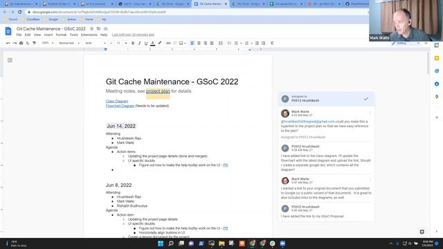Select left align
This screenshot has height=249, width=443.
(x=192, y=43)
